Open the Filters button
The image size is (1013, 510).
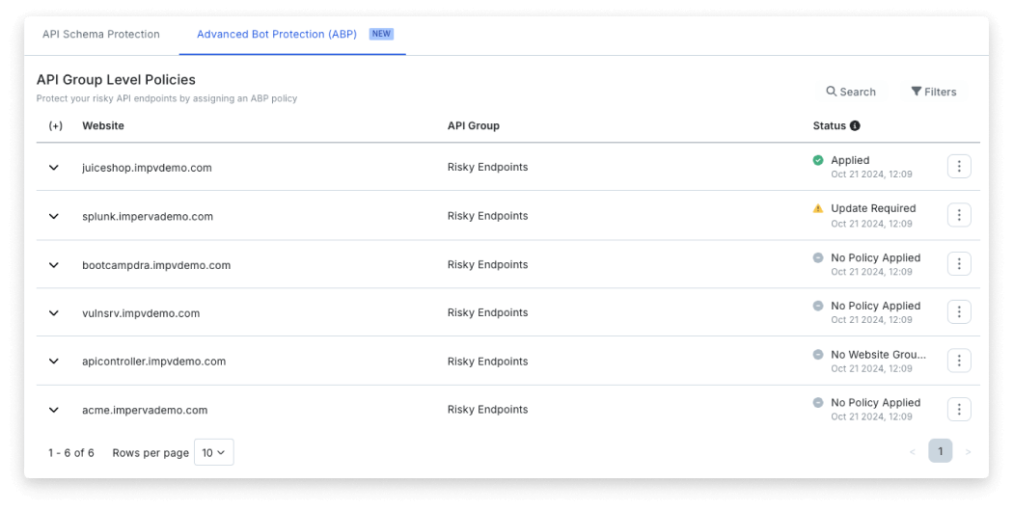click(933, 92)
